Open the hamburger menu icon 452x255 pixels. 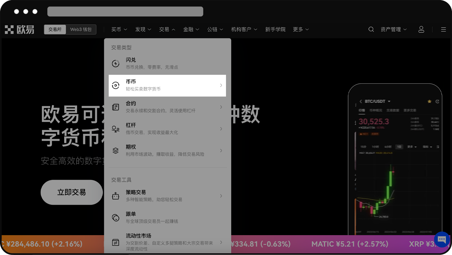(443, 29)
